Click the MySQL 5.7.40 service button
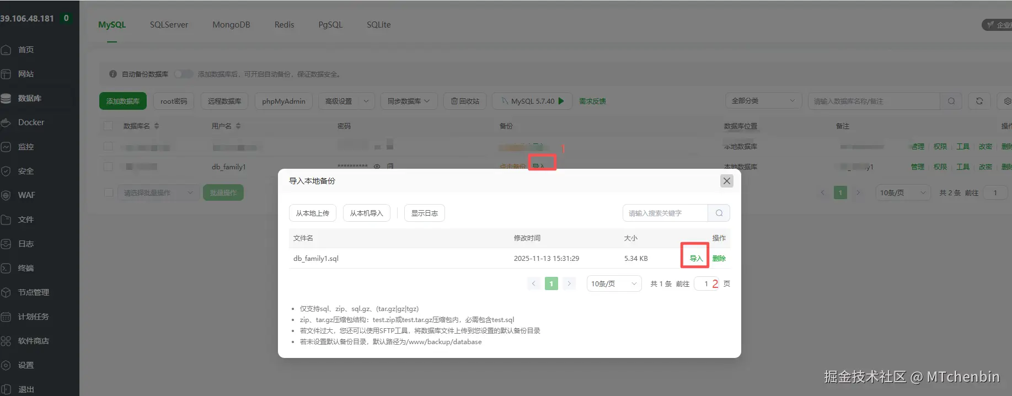Image resolution: width=1012 pixels, height=396 pixels. 532,101
